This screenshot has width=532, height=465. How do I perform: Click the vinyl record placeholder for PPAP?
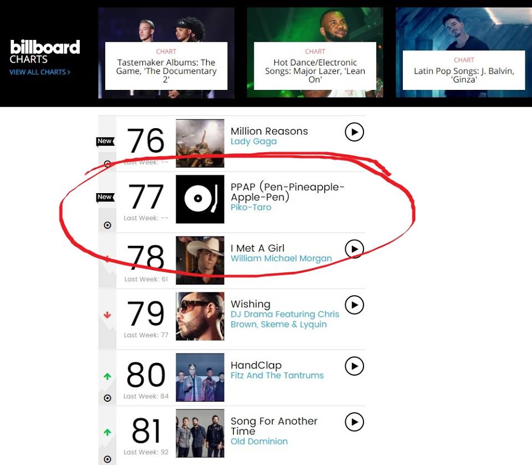[x=200, y=199]
